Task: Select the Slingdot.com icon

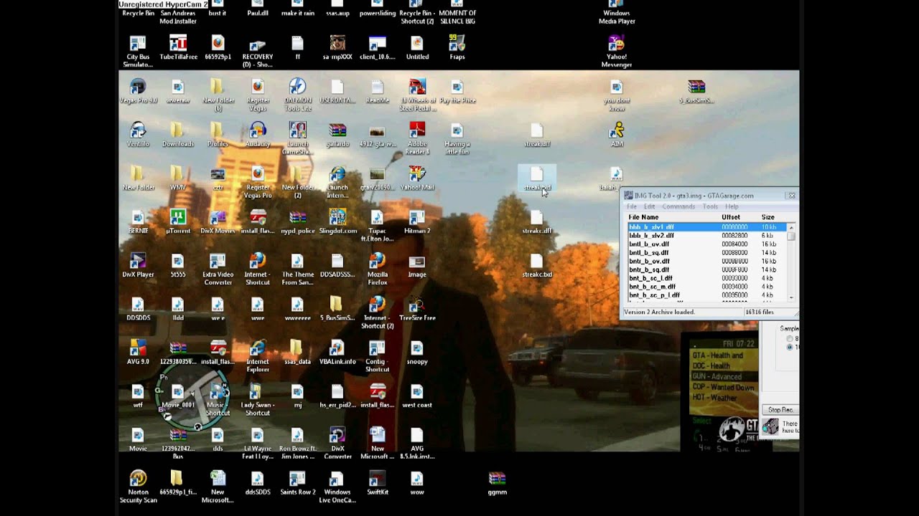Action: tap(337, 221)
